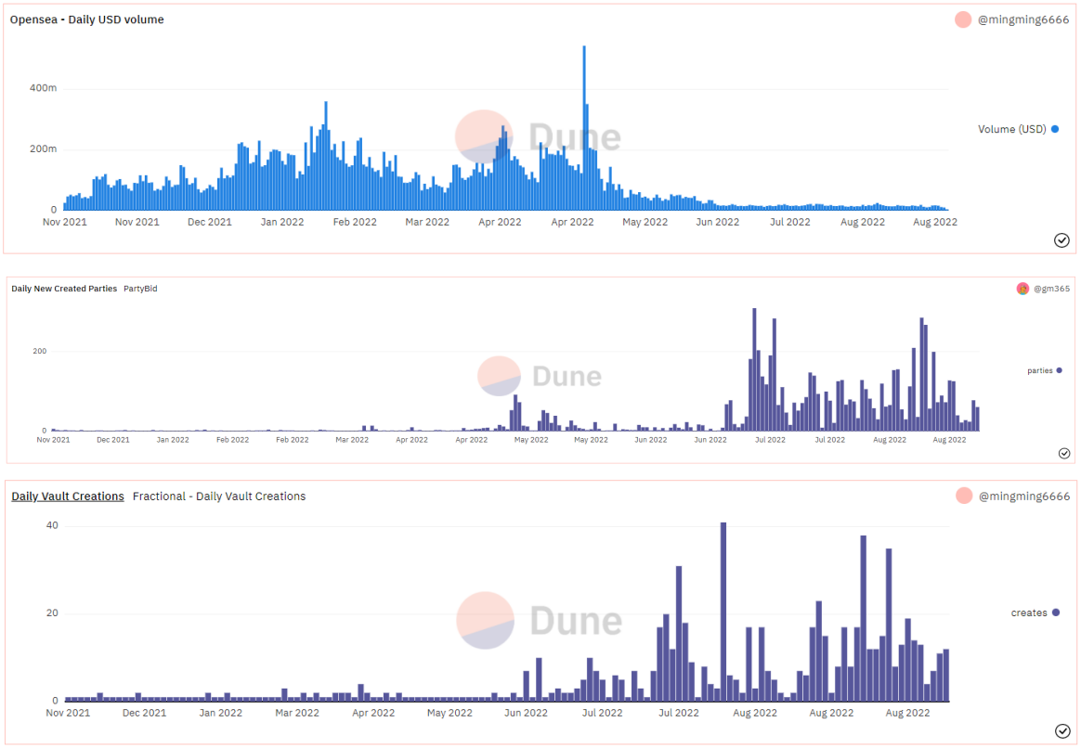Toggle the parties legend label
Image resolution: width=1081 pixels, height=748 pixels.
(x=1039, y=370)
